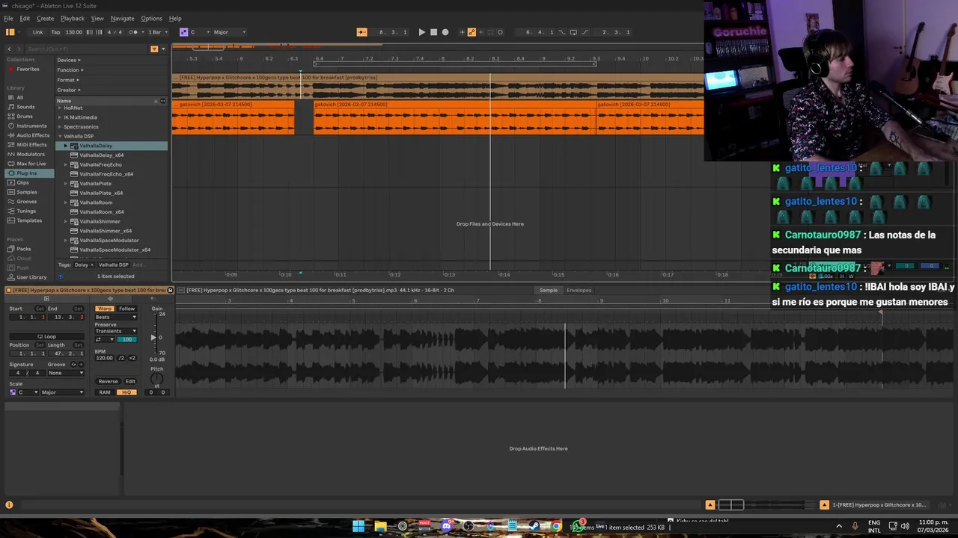Viewport: 958px width, 538px height.
Task: Switch to the Sample tab
Action: pos(549,290)
